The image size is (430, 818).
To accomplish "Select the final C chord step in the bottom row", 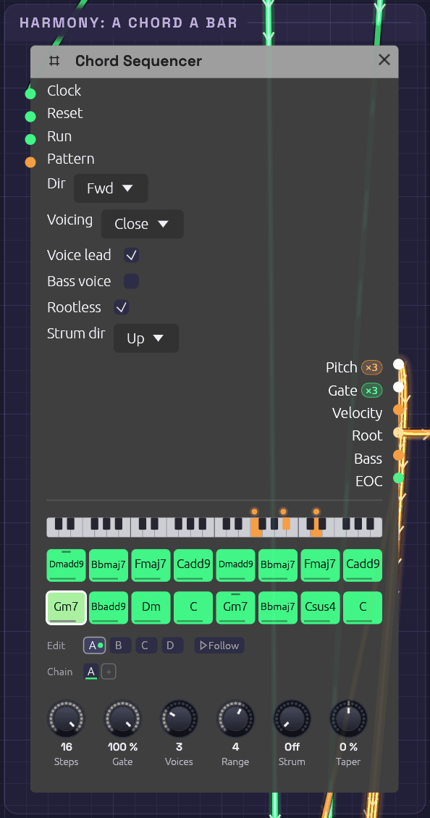I will pyautogui.click(x=362, y=607).
